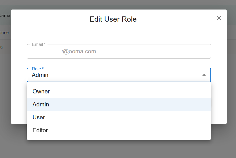Click the "Edit User Role" dialog title

(113, 19)
